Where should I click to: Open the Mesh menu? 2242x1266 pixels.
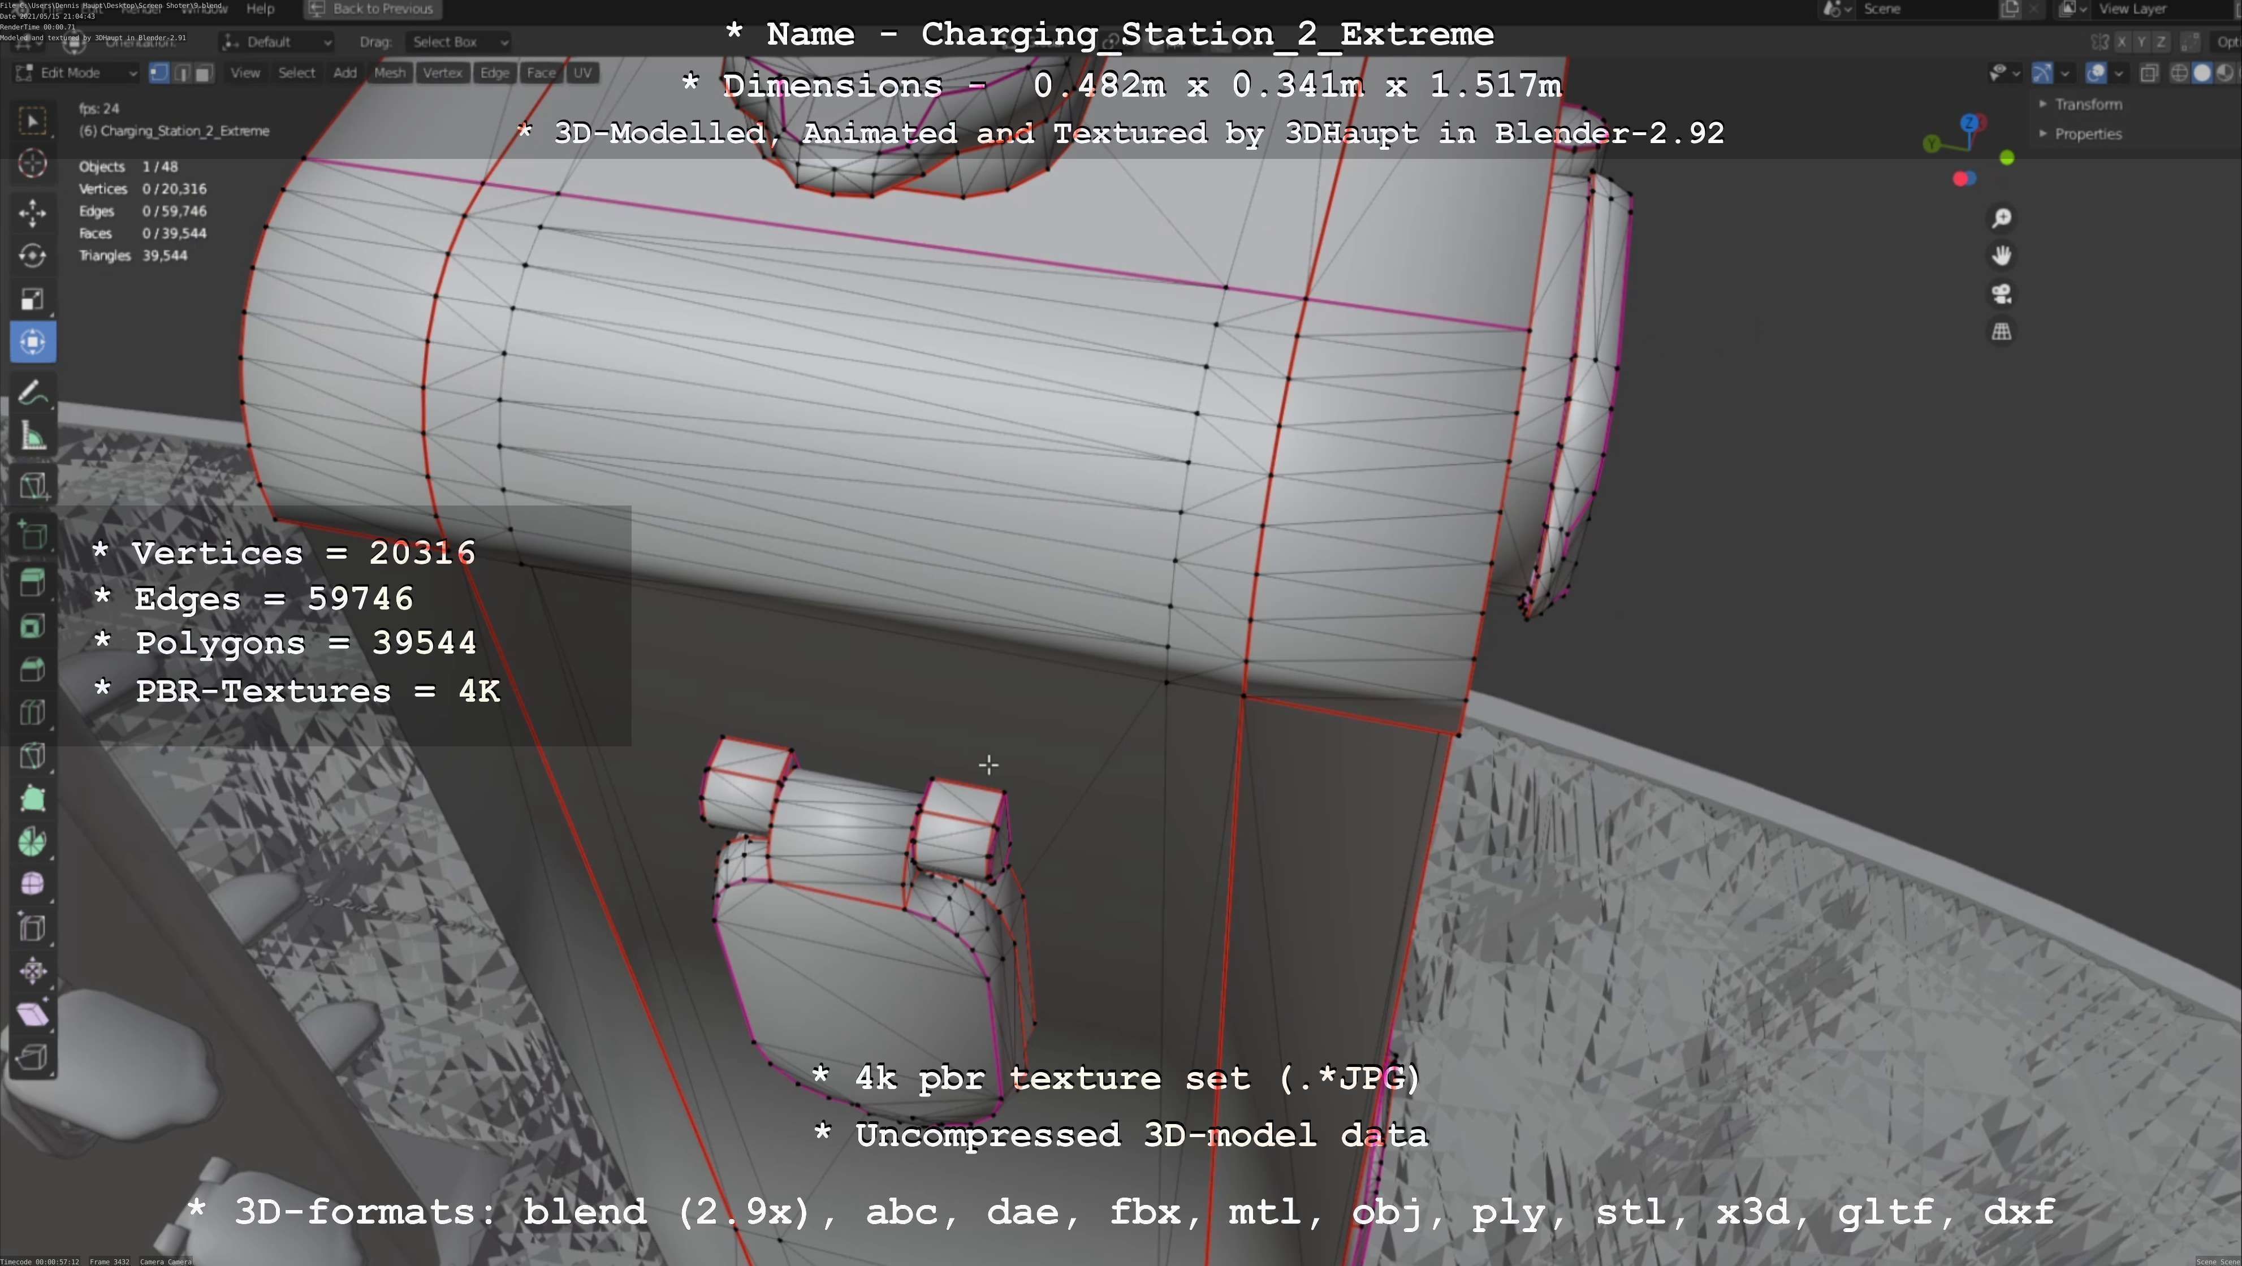389,73
